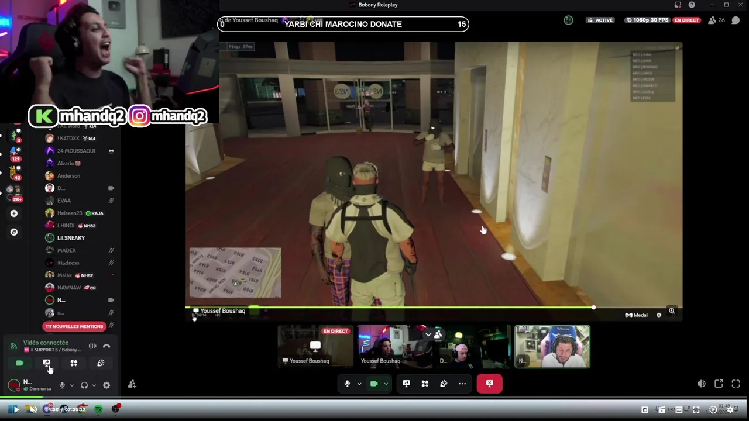This screenshot has height=421, width=749.
Task: Open OBS from the taskbar
Action: [116, 409]
